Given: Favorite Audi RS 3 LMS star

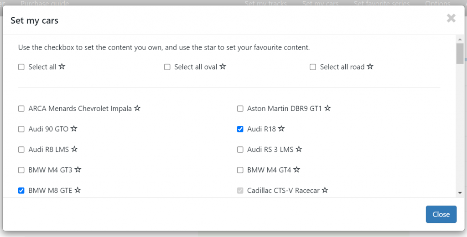Looking at the screenshot, I should pyautogui.click(x=299, y=149).
